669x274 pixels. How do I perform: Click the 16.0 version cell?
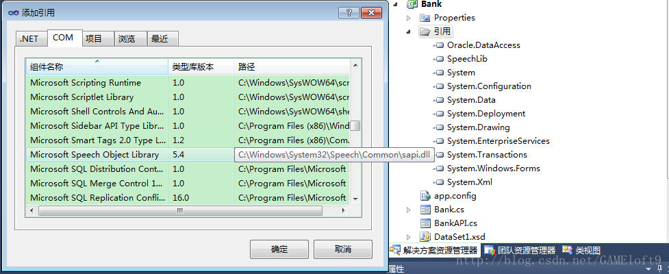pos(181,198)
